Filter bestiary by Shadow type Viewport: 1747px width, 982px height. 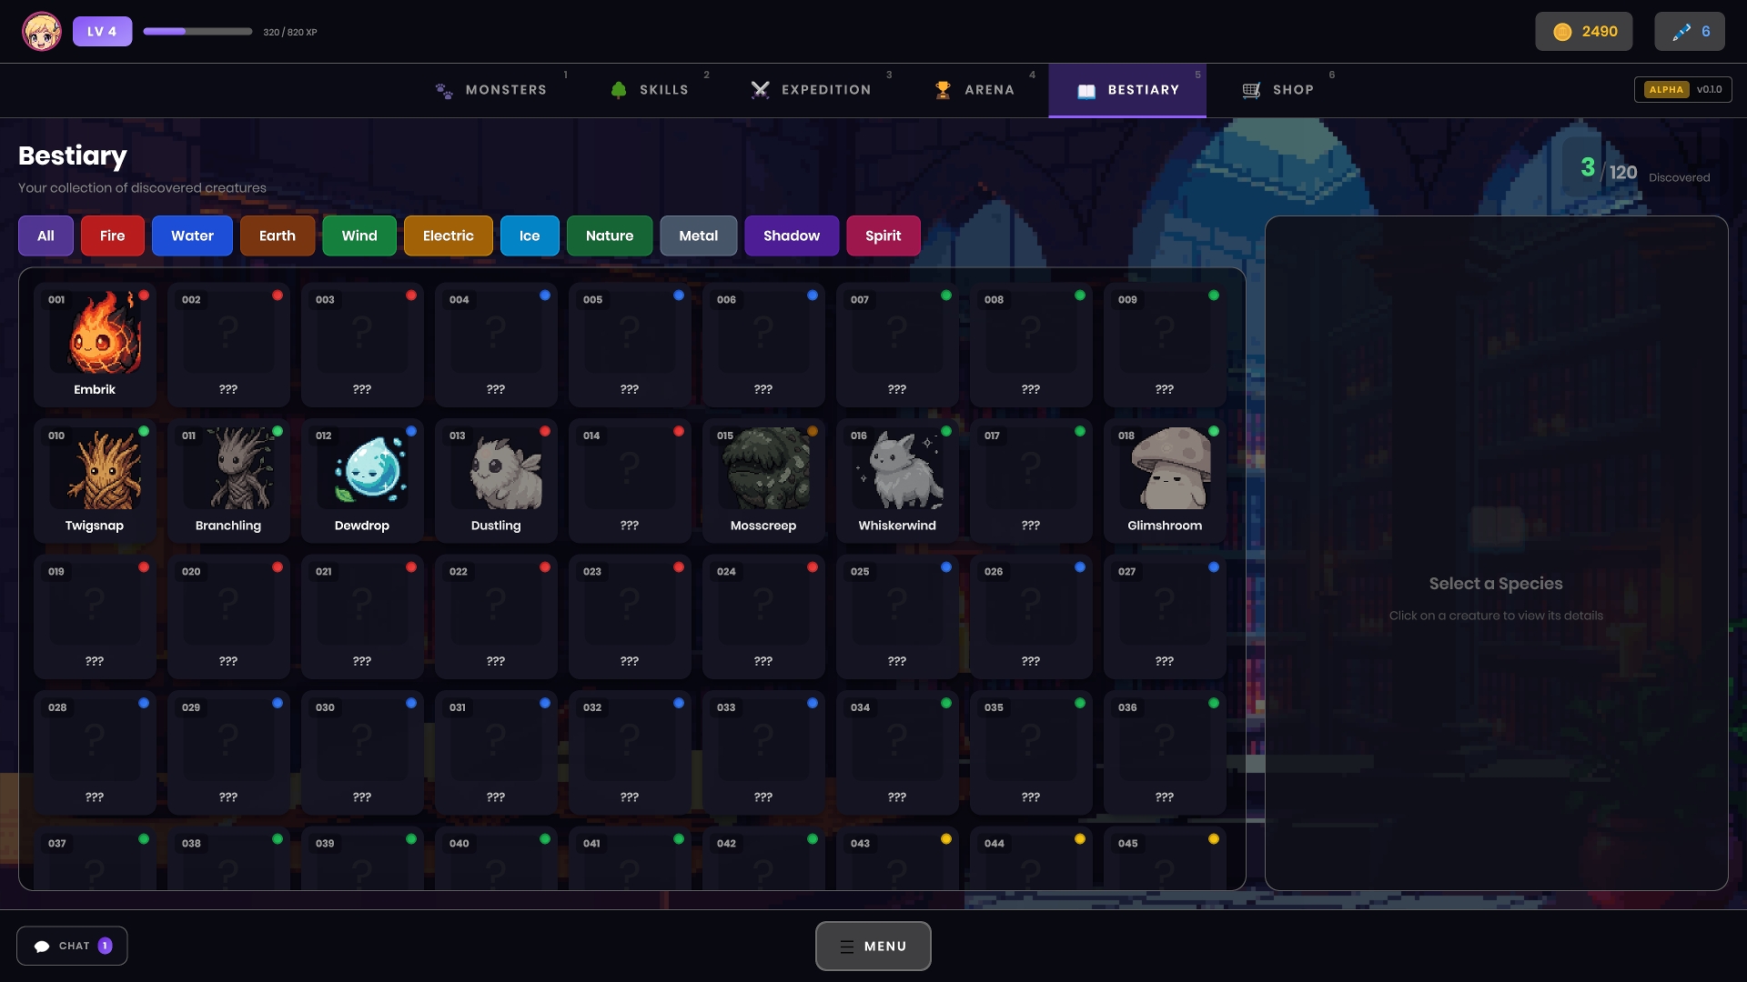pyautogui.click(x=791, y=236)
